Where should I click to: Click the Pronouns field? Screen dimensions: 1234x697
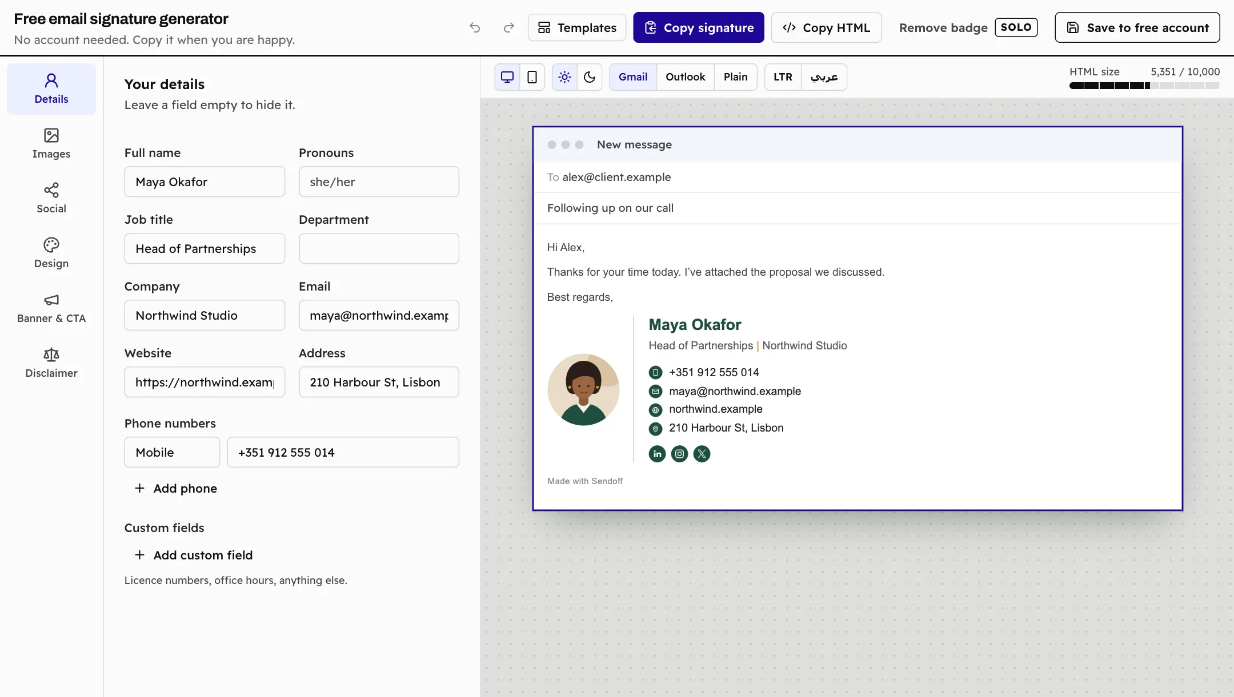pos(379,182)
